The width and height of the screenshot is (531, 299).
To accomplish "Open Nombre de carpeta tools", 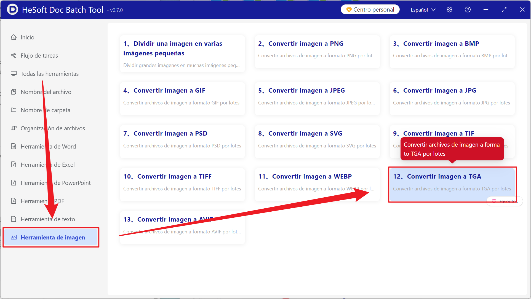I will point(46,110).
